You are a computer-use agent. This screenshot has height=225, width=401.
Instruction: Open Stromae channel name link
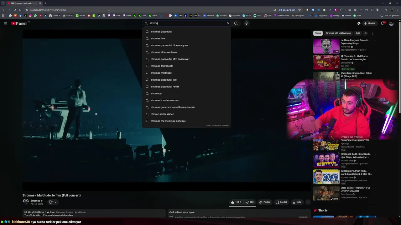coord(35,201)
